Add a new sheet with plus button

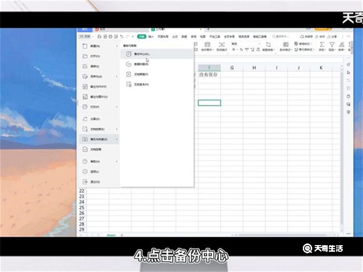point(122,235)
